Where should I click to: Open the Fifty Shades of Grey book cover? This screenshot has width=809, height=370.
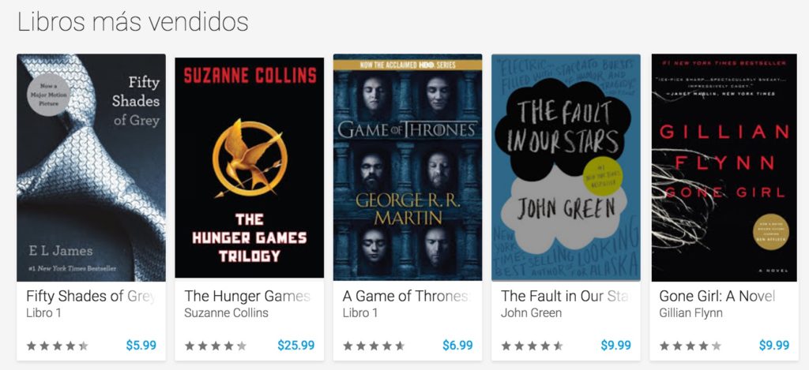[92, 167]
